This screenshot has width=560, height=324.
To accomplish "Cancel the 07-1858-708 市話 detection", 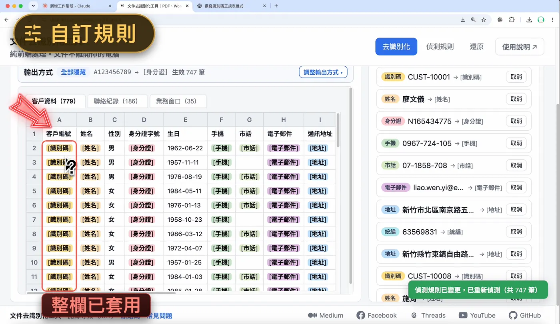I will coord(516,165).
